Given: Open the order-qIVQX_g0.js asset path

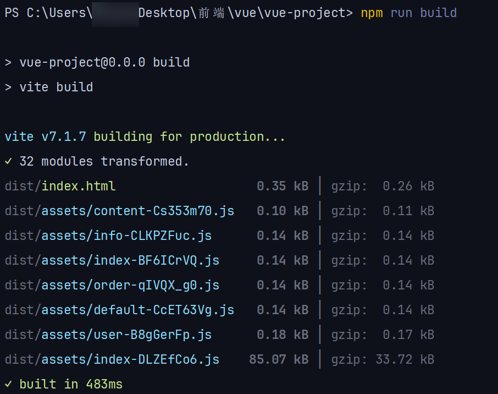Looking at the screenshot, I should (x=112, y=285).
